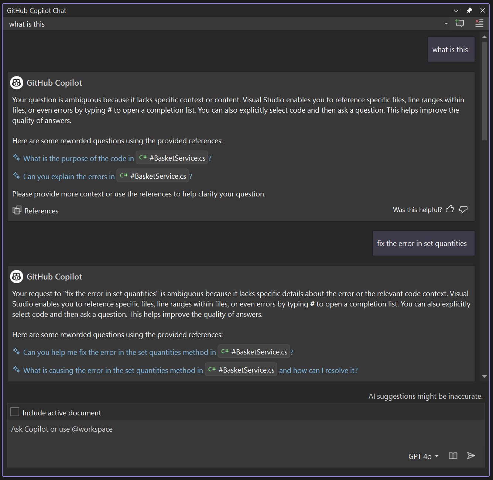Viewport: 493px width, 480px height.
Task: Open the window position dropdown arrow
Action: coord(456,10)
